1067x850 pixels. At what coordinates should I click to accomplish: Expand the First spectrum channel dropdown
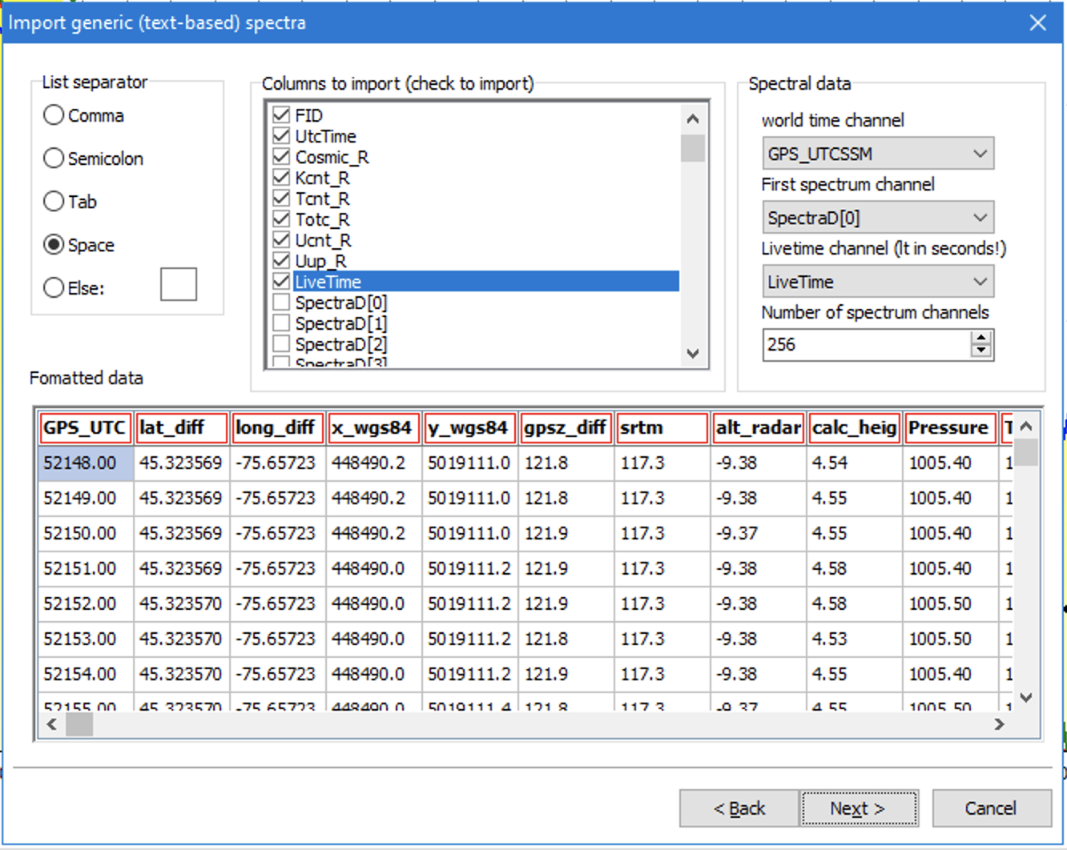[x=877, y=218]
